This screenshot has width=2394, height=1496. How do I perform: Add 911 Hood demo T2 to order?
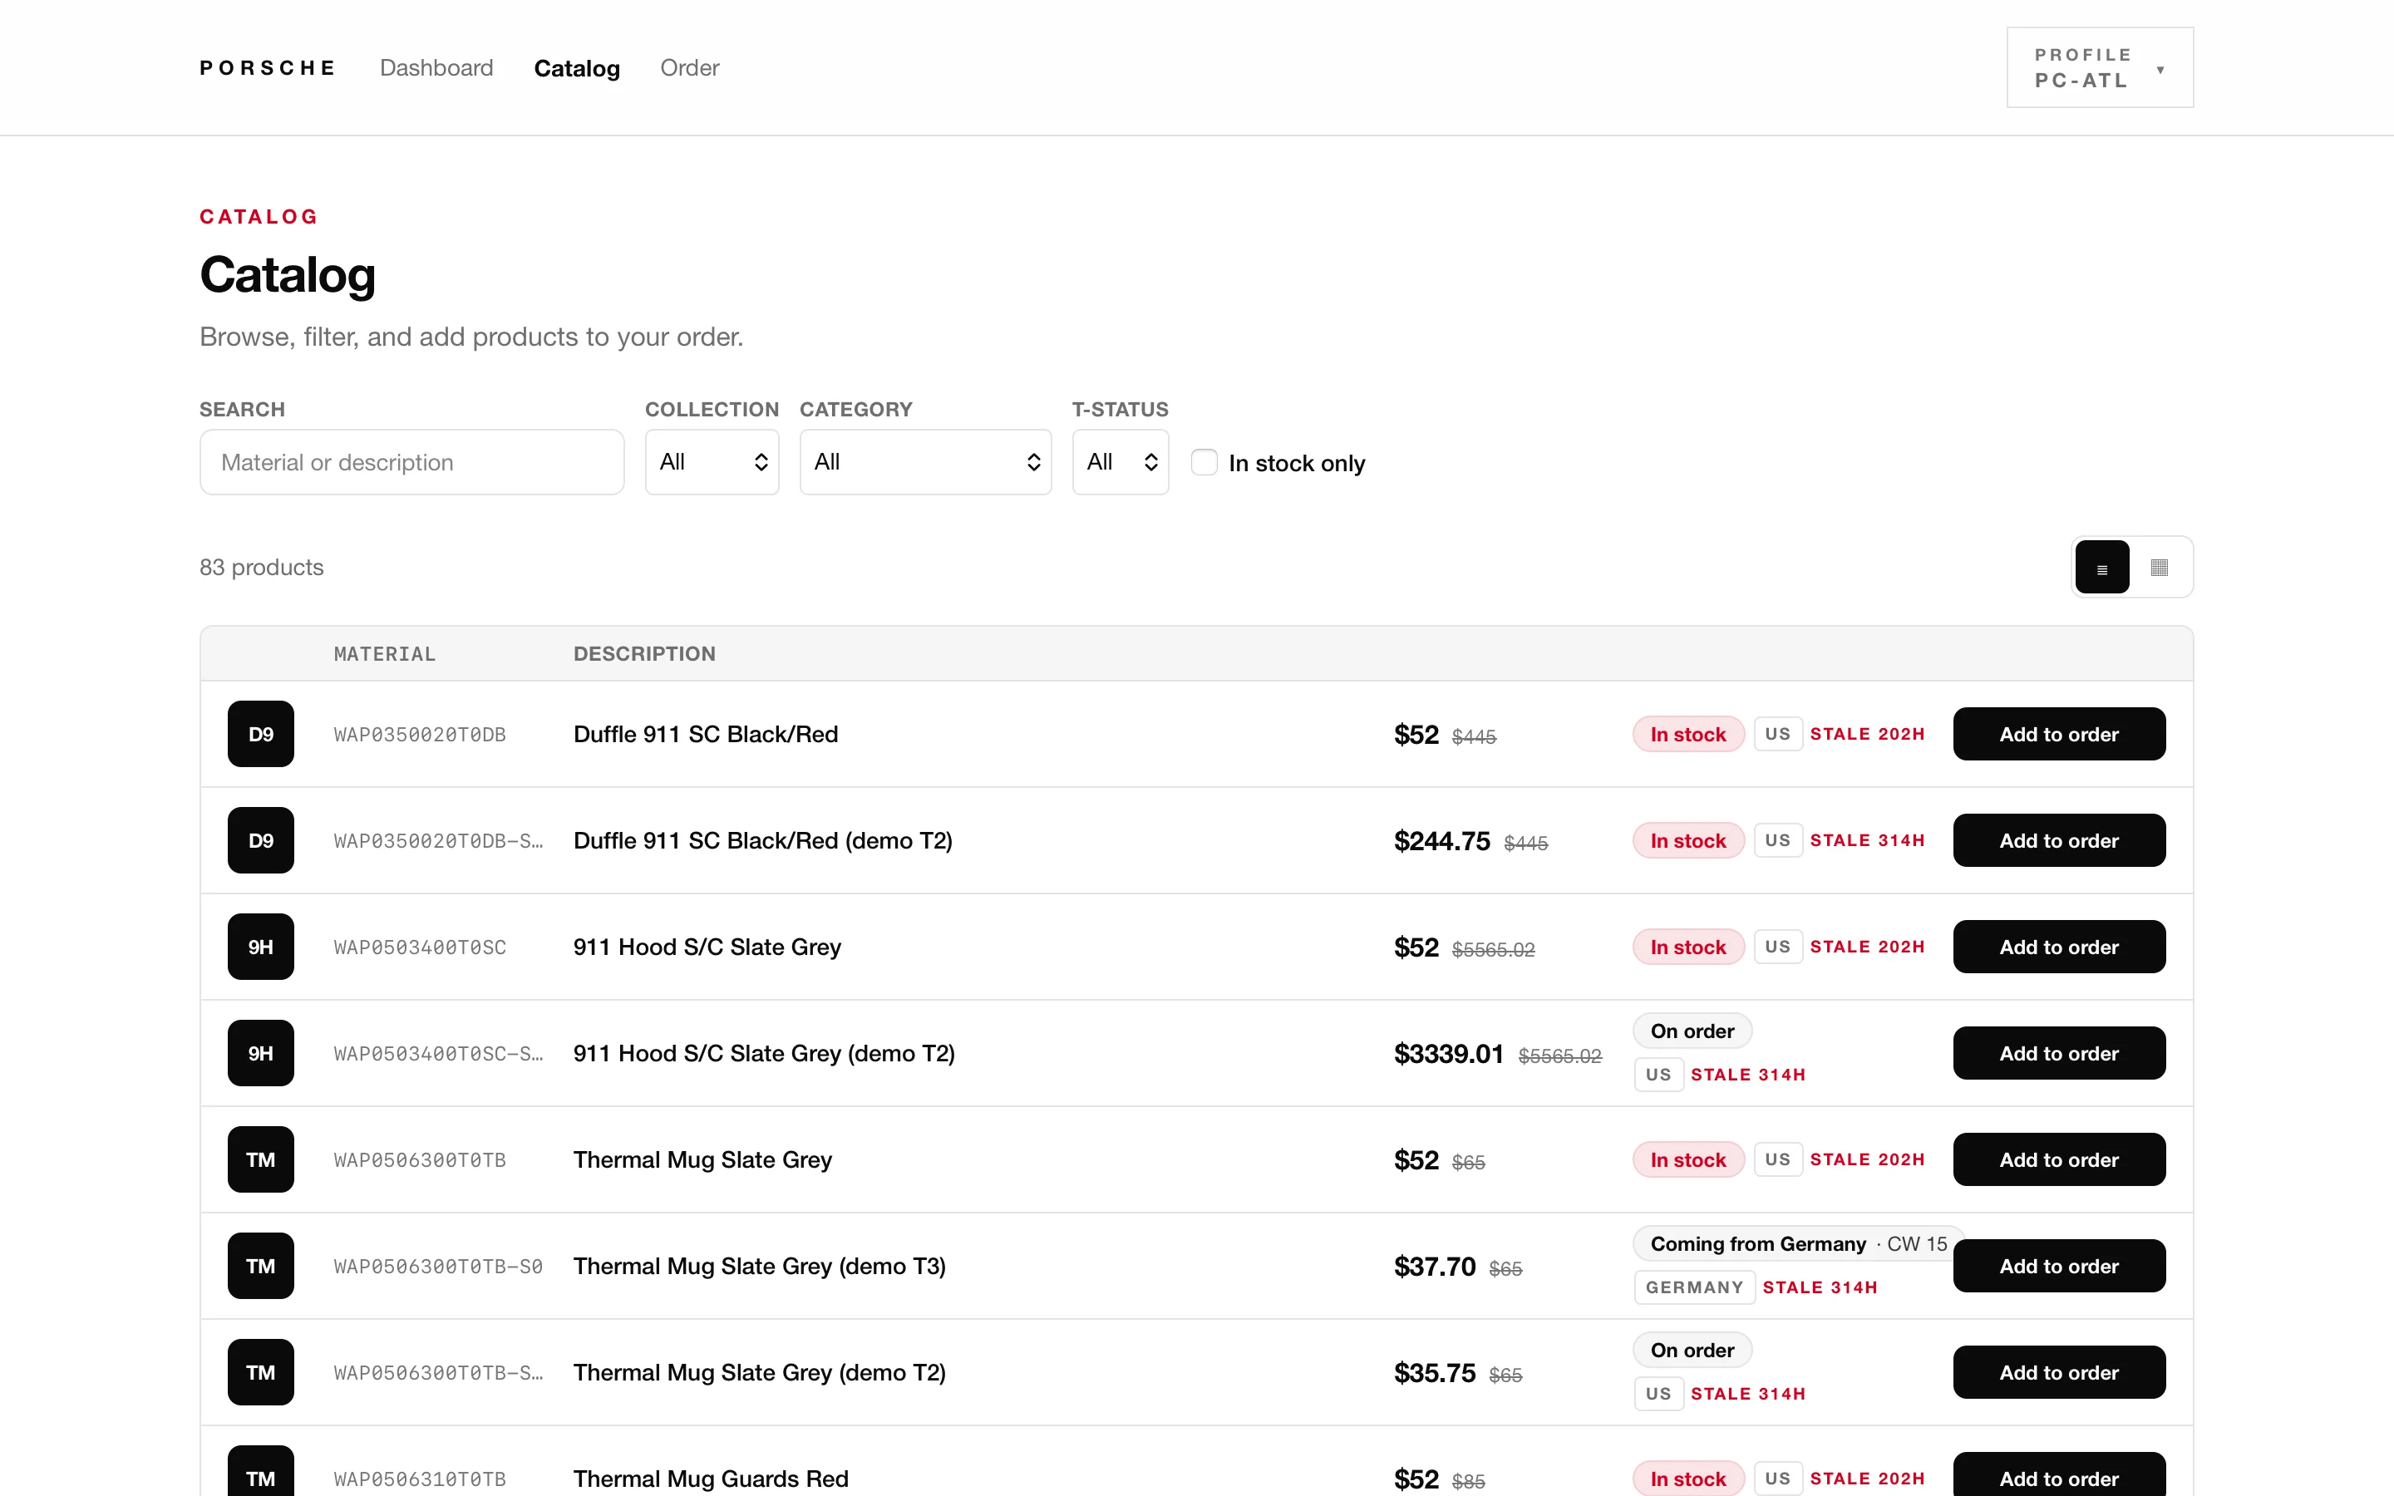tap(2059, 1053)
